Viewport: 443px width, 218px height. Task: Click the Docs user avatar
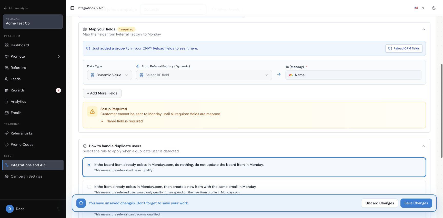tap(10, 209)
